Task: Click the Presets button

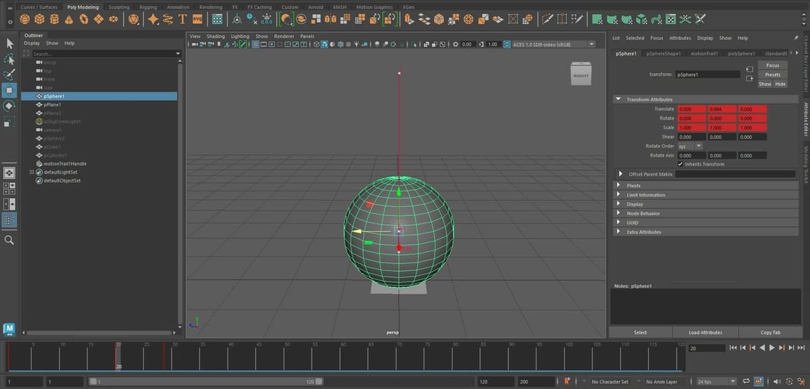Action: click(772, 75)
